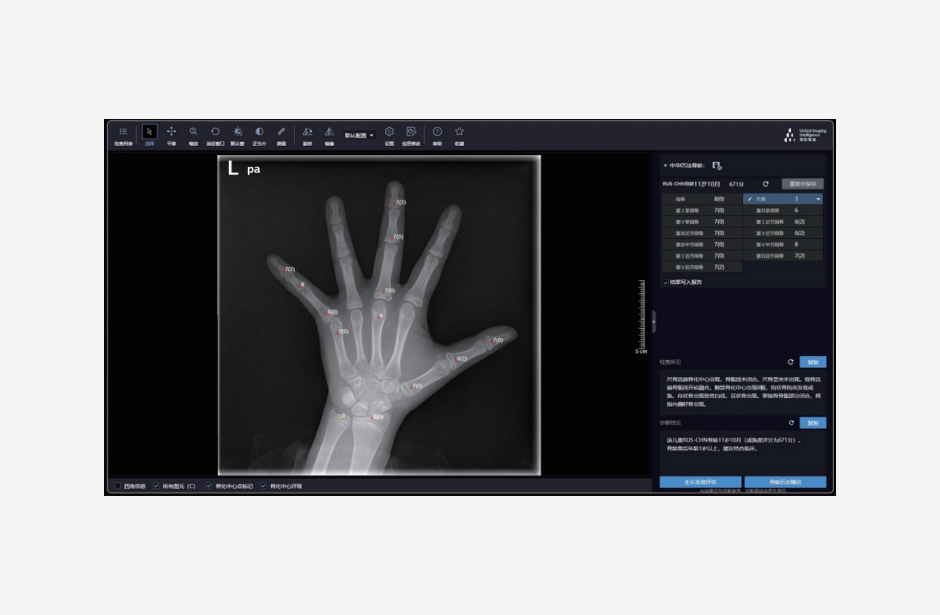Open the 检查列表 exam list icon

tap(123, 132)
